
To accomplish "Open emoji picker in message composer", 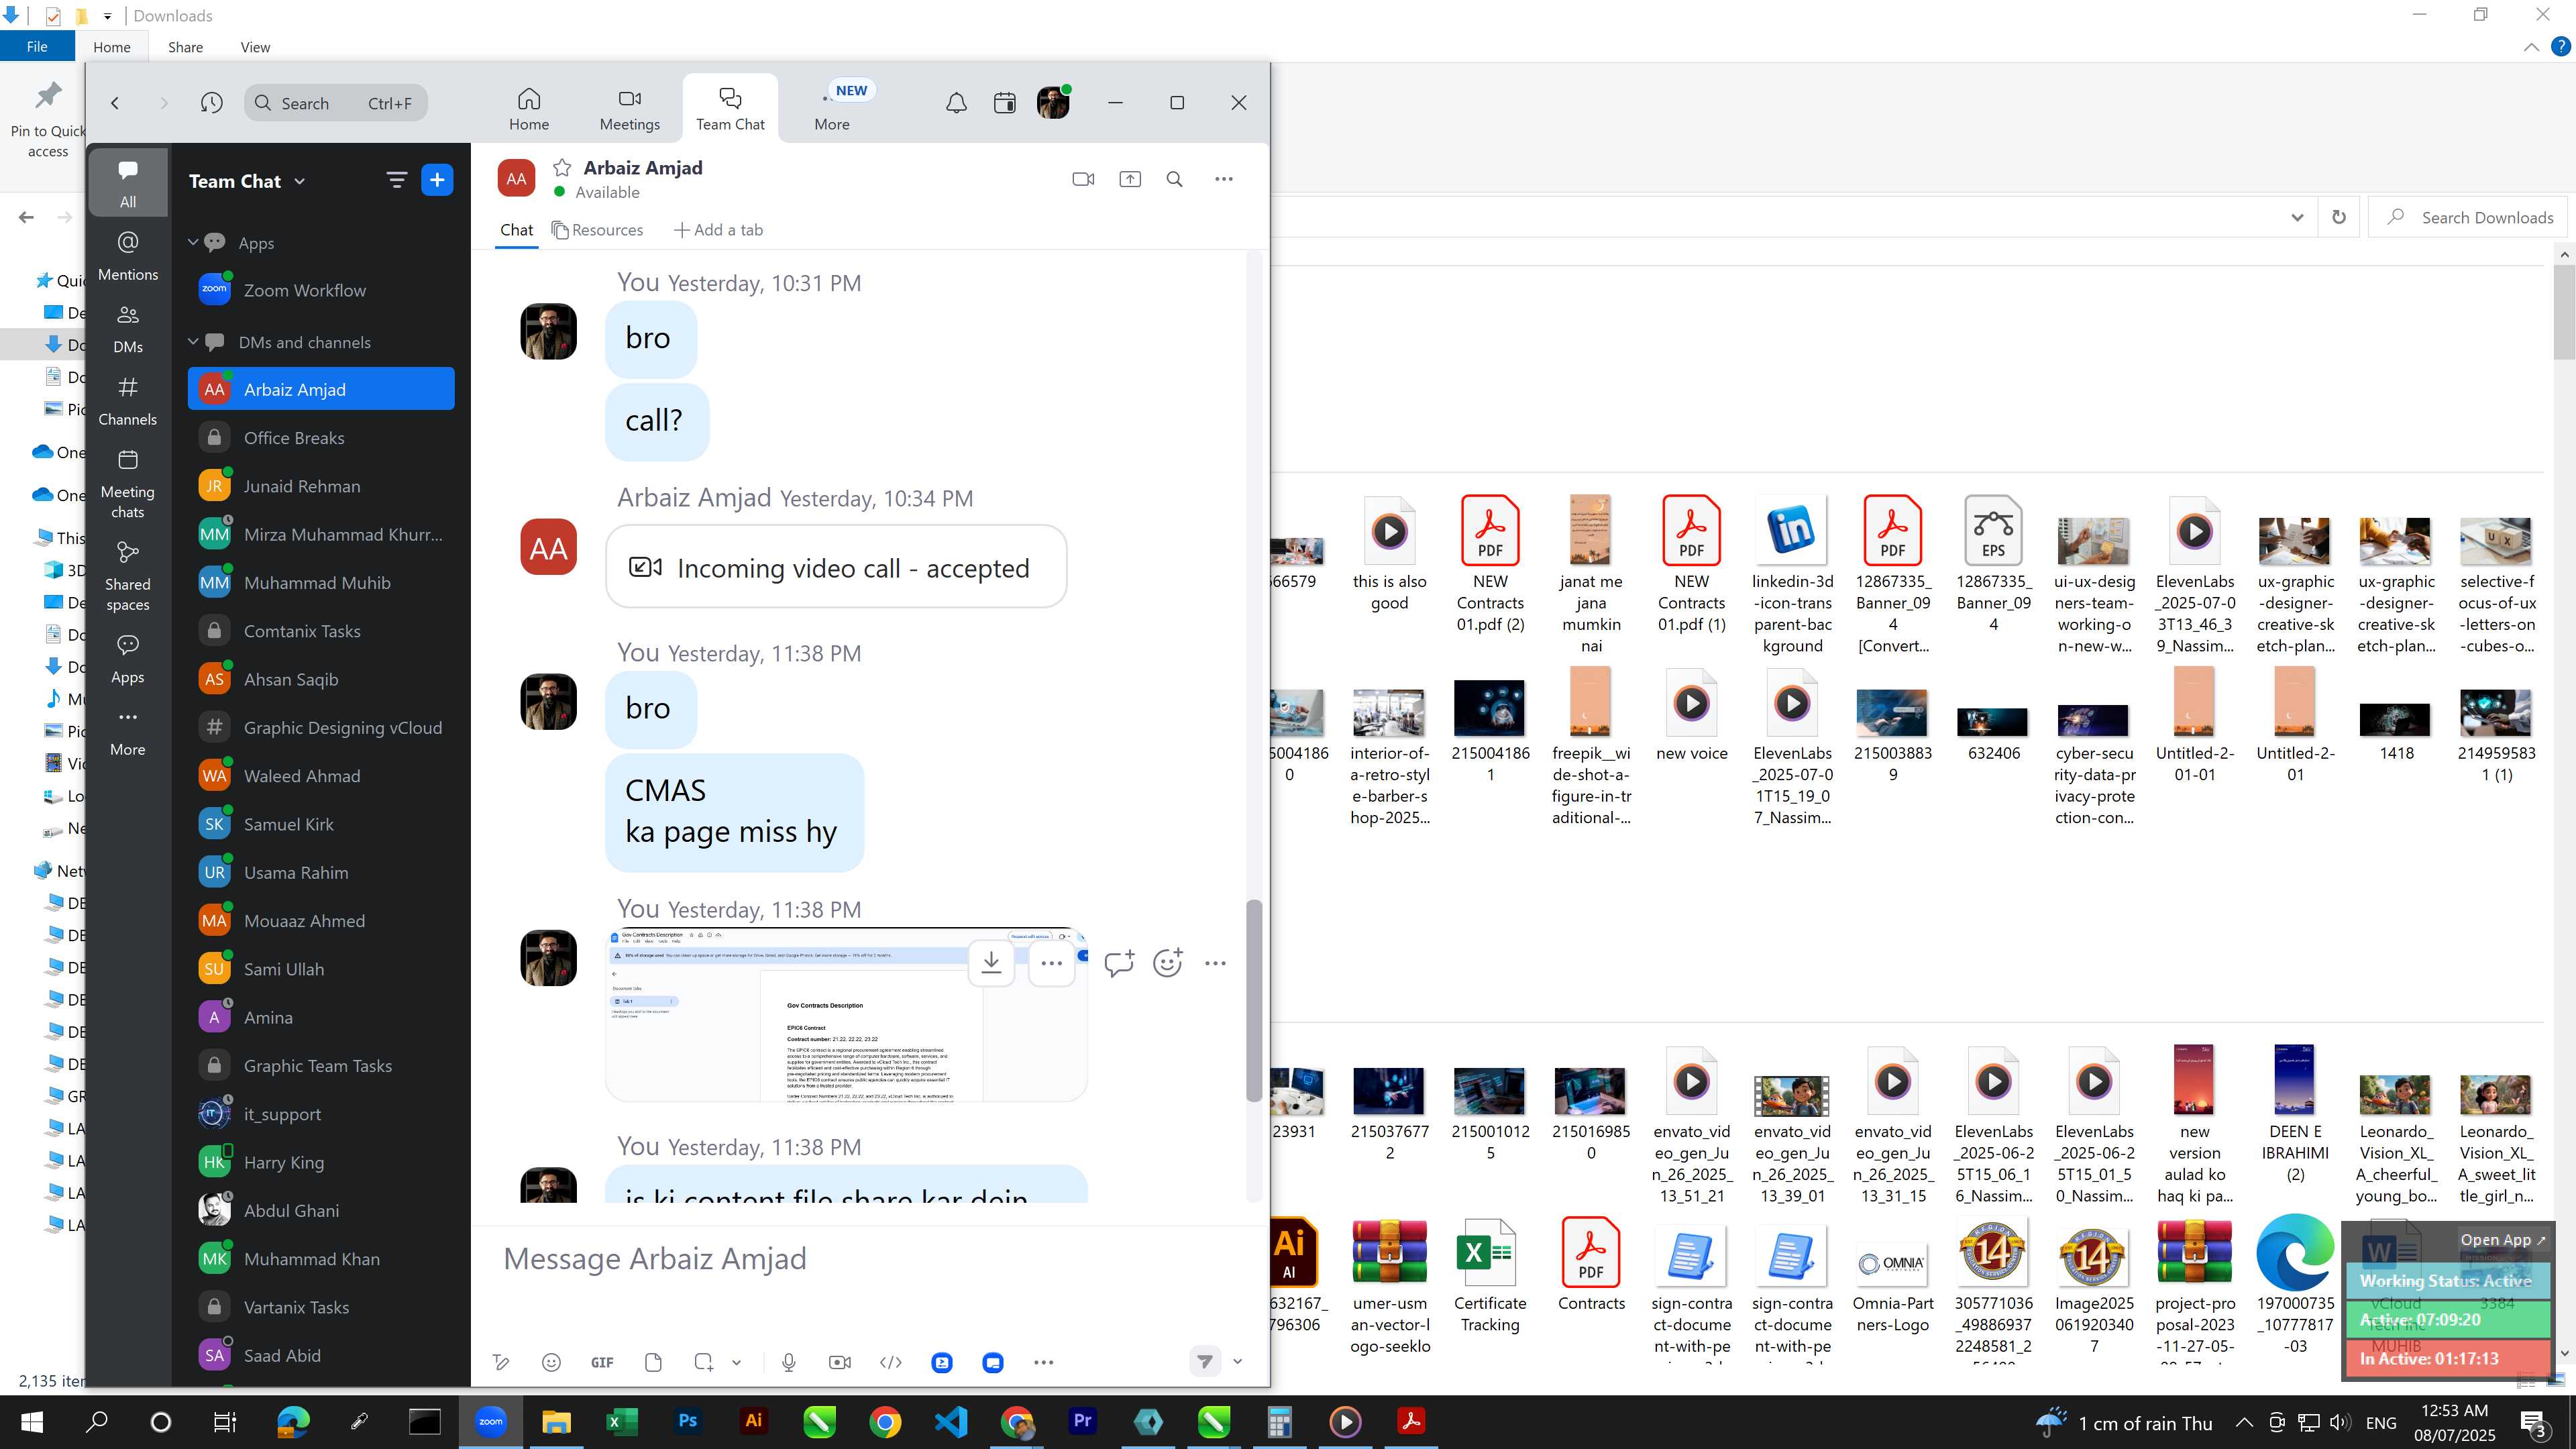I will click(551, 1362).
